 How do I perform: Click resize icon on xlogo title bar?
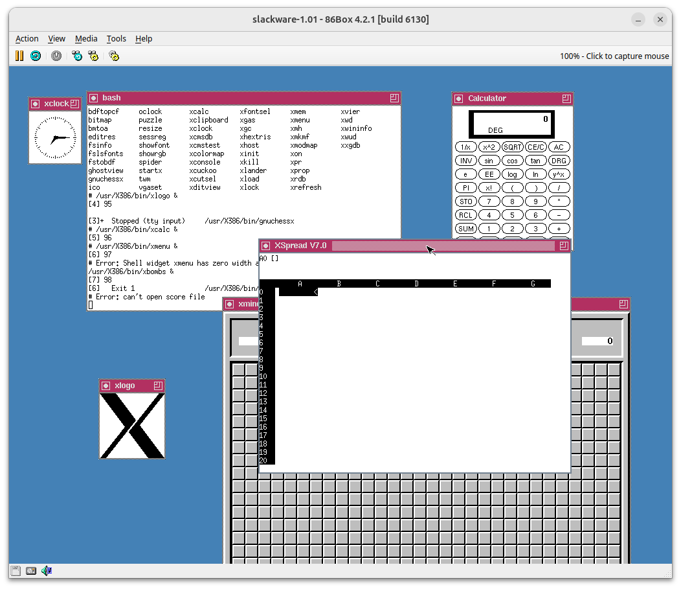(158, 386)
